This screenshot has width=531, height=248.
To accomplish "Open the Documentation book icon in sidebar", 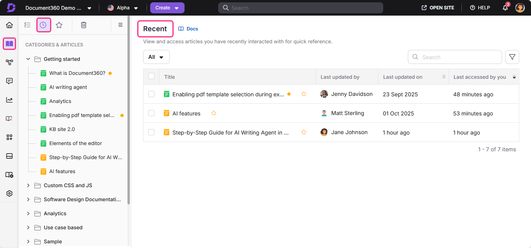I will tap(9, 43).
